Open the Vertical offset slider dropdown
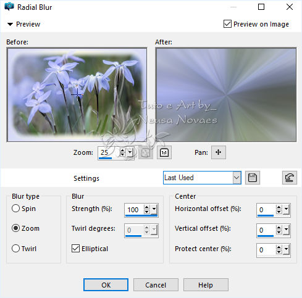 (287, 230)
